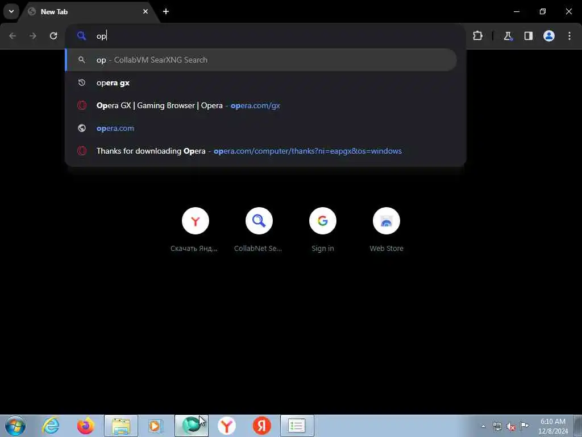The width and height of the screenshot is (582, 437).
Task: Open the Windows Start menu
Action: pyautogui.click(x=15, y=426)
